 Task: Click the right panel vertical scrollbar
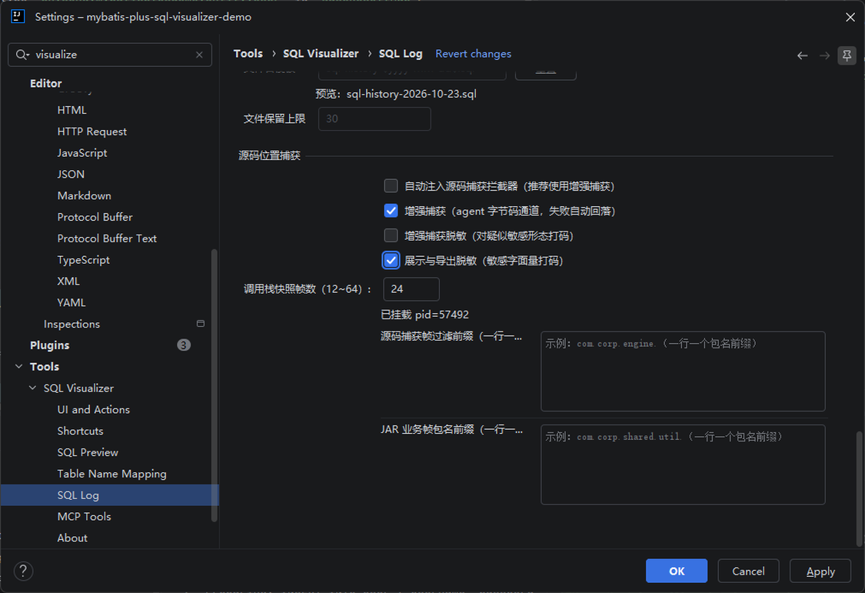859,488
